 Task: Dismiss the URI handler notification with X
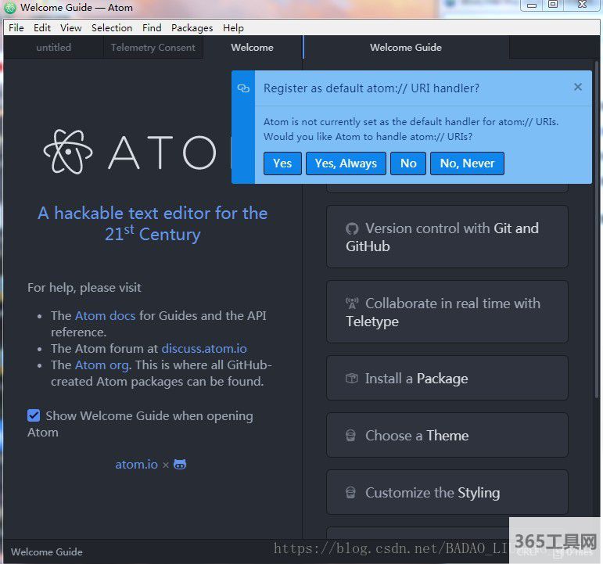(x=578, y=87)
